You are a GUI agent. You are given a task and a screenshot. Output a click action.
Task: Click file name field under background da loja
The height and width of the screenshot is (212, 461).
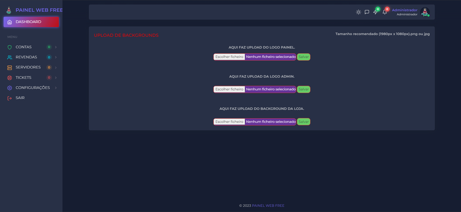271,122
